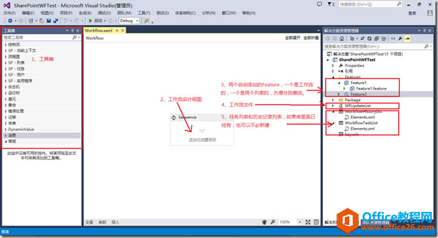
Task: Select the WorkflowTaskList tree item
Action: coord(361,123)
